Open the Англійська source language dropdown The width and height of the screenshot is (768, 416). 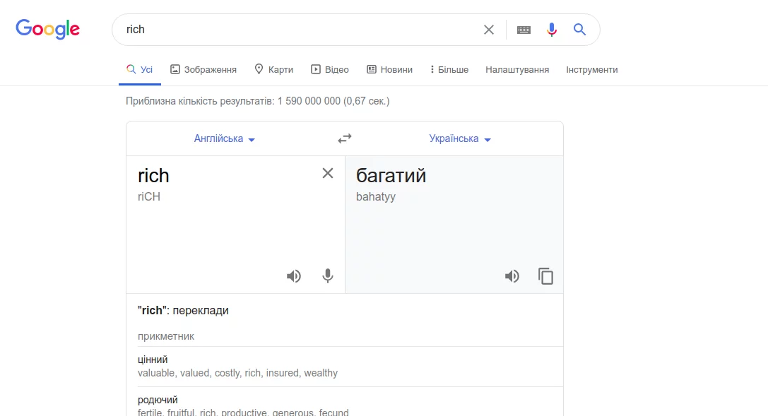pos(225,139)
